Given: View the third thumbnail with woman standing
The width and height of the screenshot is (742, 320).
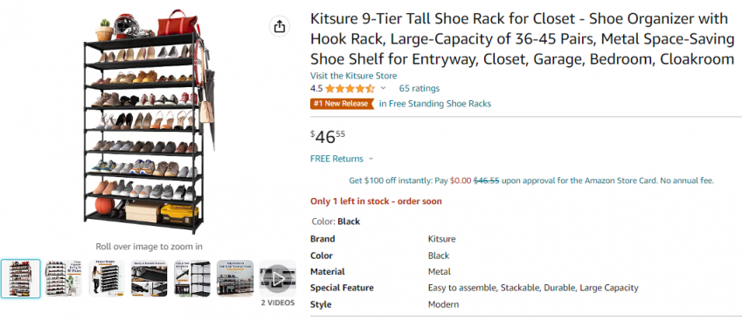Looking at the screenshot, I should (107, 279).
